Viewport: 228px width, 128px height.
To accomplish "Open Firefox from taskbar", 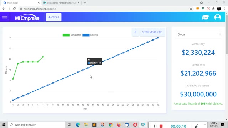I will [x=119, y=125].
